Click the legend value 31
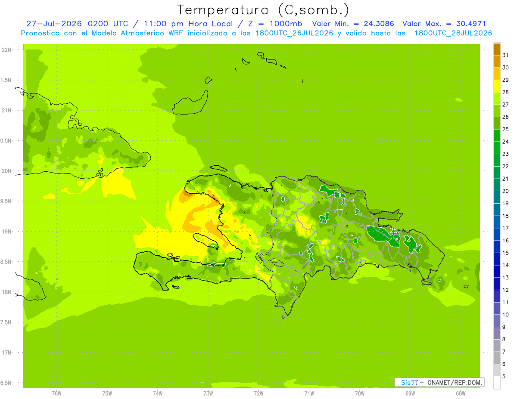This screenshot has width=517, height=399. click(x=505, y=55)
